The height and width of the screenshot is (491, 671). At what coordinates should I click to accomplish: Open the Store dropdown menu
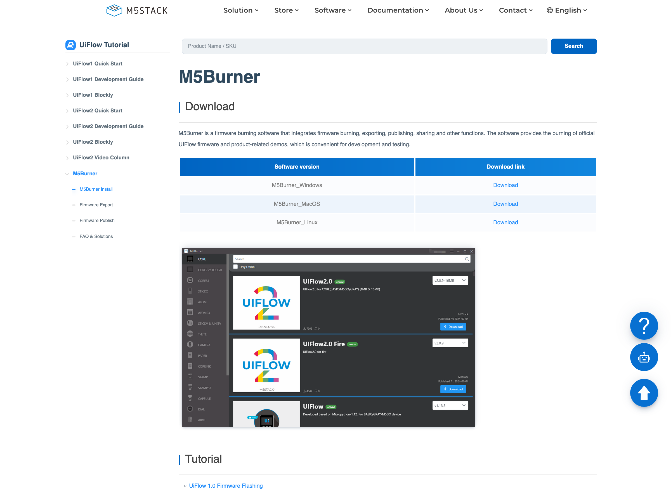[x=286, y=10]
